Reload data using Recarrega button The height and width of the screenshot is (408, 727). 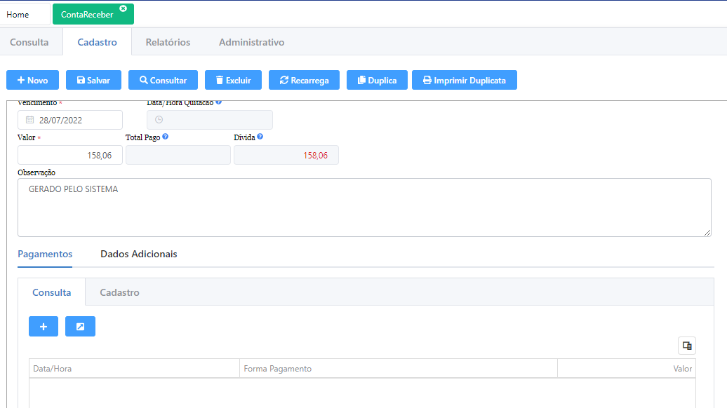(x=304, y=80)
